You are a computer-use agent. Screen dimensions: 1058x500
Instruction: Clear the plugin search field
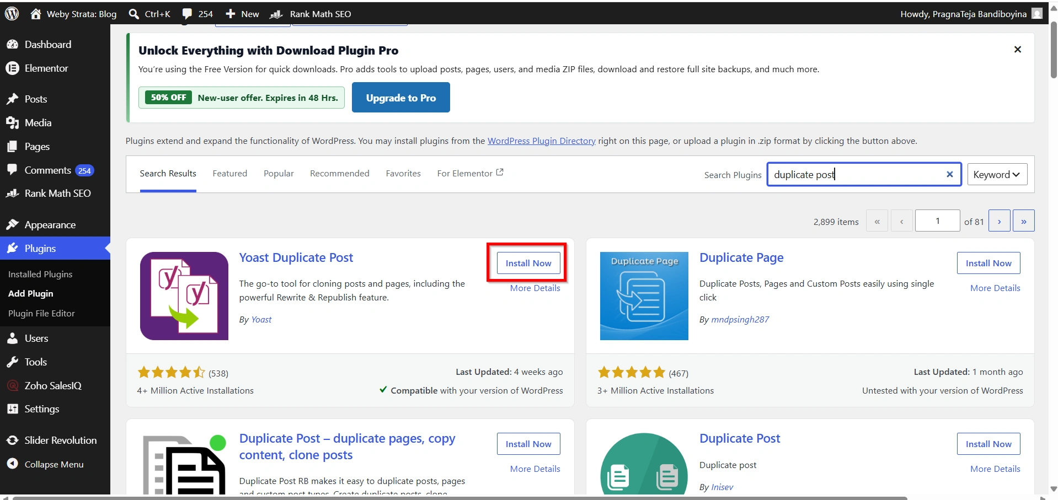click(x=950, y=174)
